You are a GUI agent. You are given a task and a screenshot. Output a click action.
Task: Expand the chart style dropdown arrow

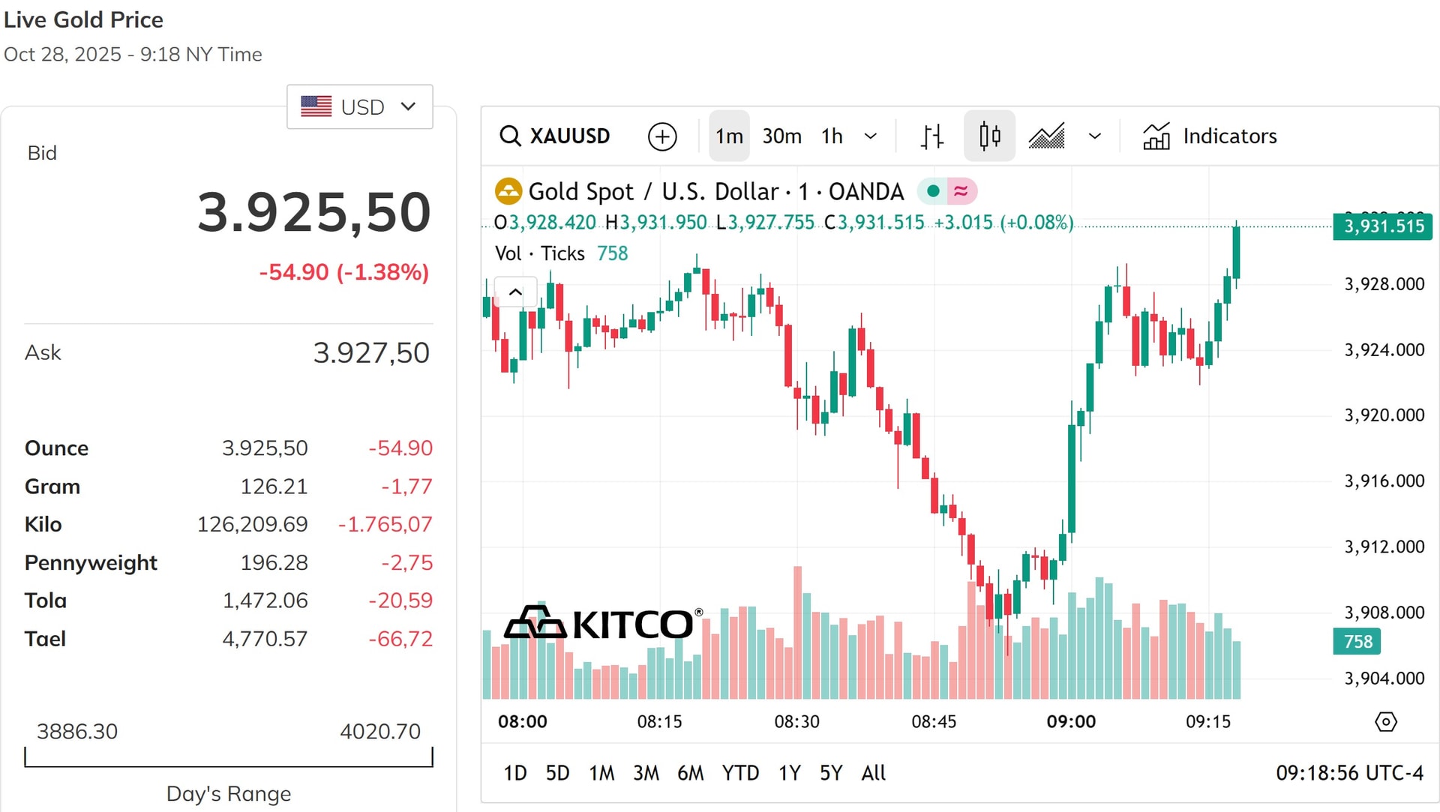tap(1094, 136)
